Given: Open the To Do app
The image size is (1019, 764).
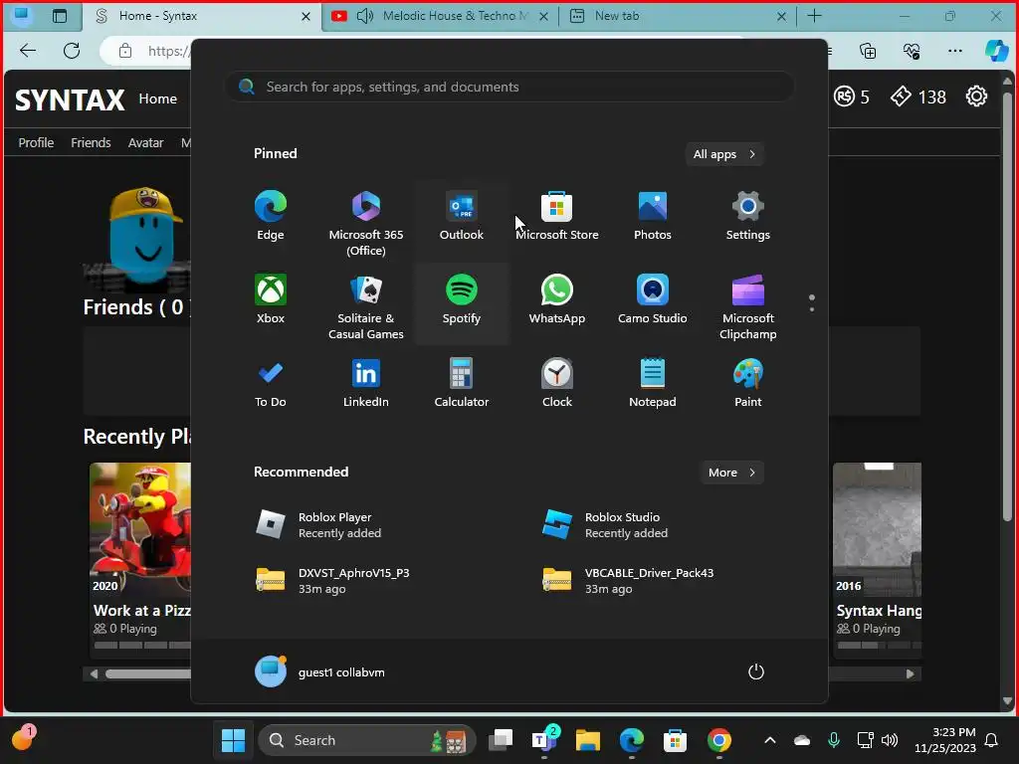Looking at the screenshot, I should tap(271, 383).
